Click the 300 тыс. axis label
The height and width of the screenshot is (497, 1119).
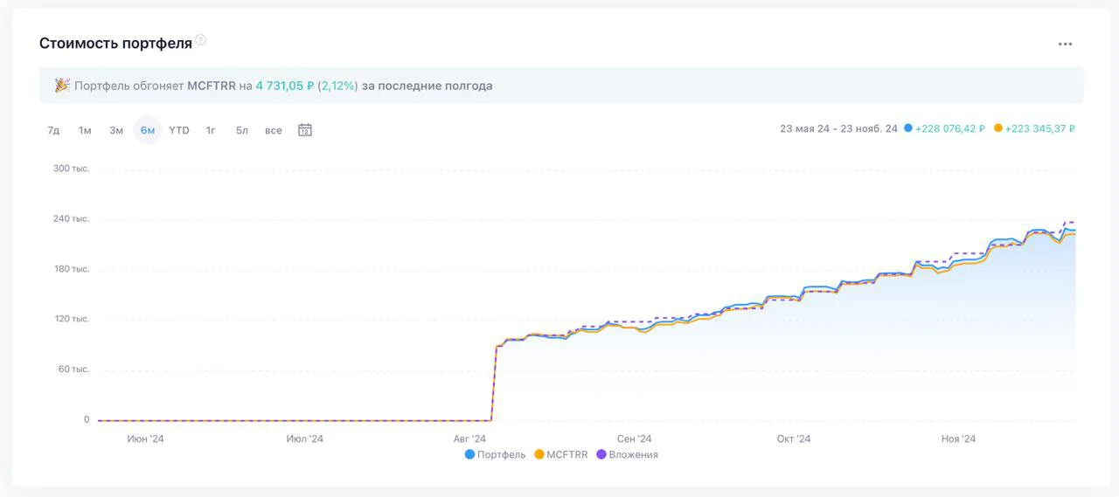[x=72, y=169]
